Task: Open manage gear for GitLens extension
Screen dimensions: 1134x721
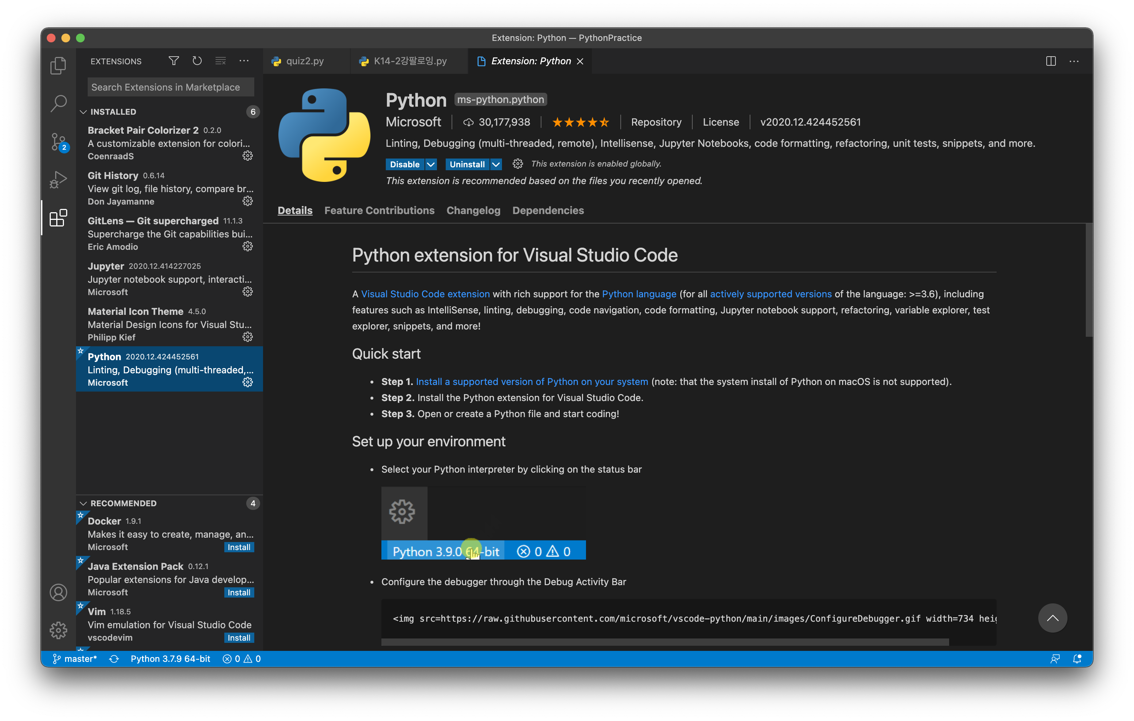Action: click(248, 246)
